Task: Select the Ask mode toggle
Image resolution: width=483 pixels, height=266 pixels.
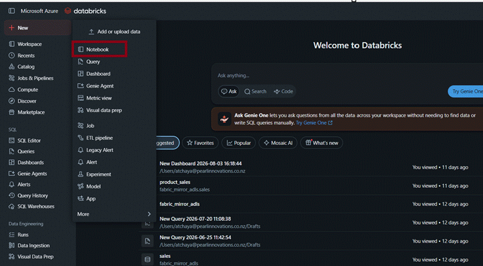Action: tap(229, 91)
